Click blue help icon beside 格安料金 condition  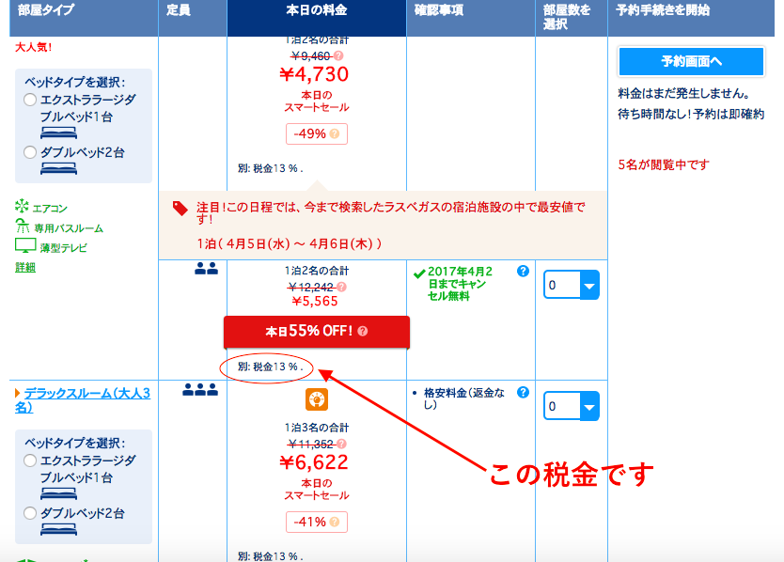[523, 393]
